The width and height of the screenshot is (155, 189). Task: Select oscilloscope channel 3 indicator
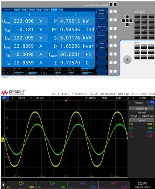[49, 98]
